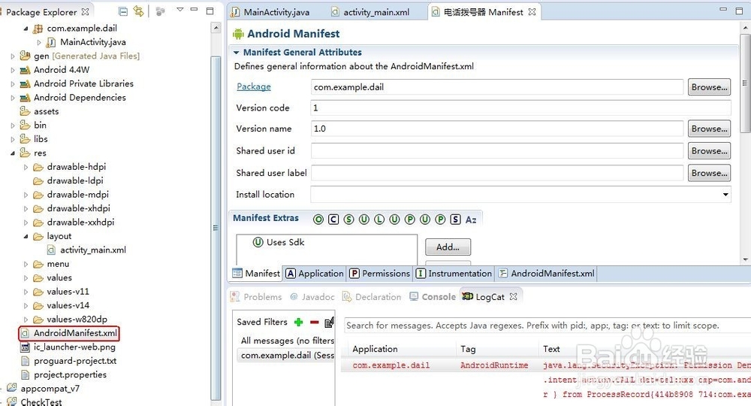
Task: Select All messages (no filters) filter
Action: click(x=286, y=341)
